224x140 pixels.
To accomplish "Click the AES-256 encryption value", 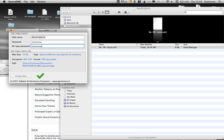I will click(x=27, y=59).
